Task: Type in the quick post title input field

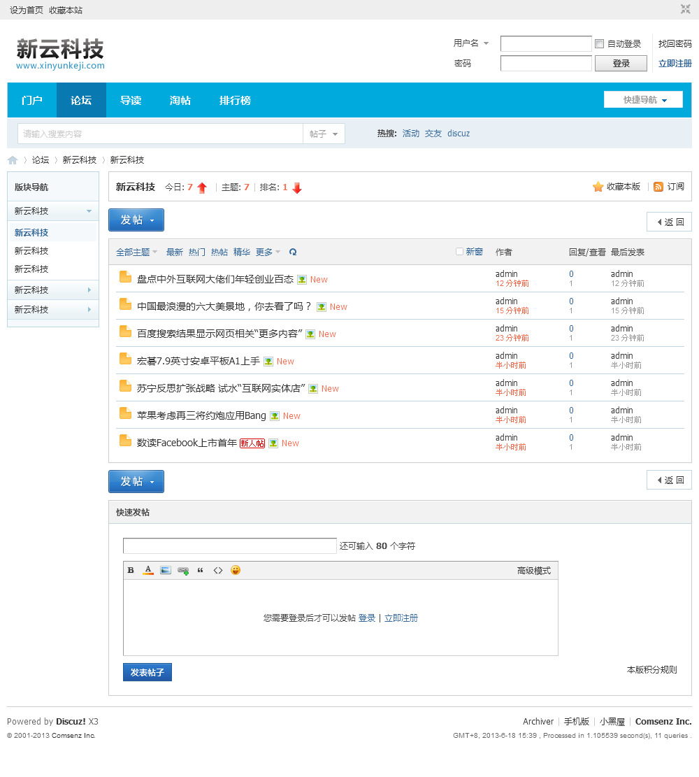Action: (x=229, y=546)
